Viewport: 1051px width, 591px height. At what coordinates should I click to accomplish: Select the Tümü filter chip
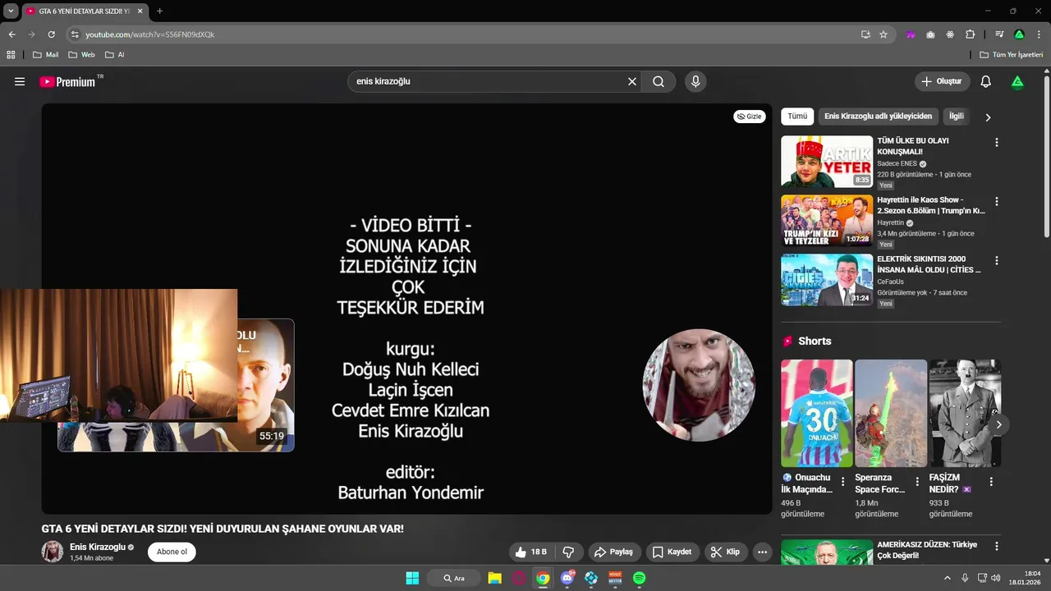797,117
